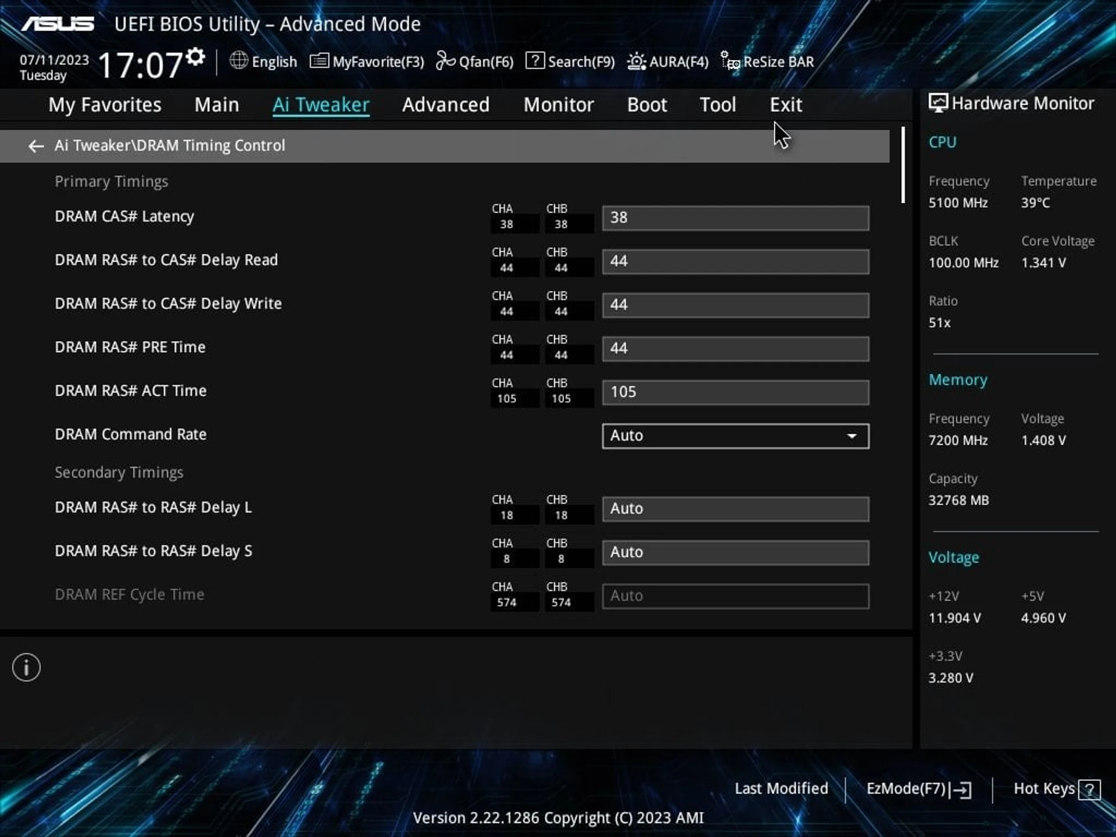Click Secondary Timings heading

[119, 473]
